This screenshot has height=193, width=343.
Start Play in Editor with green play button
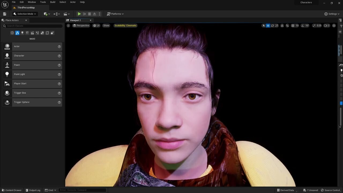click(x=79, y=14)
